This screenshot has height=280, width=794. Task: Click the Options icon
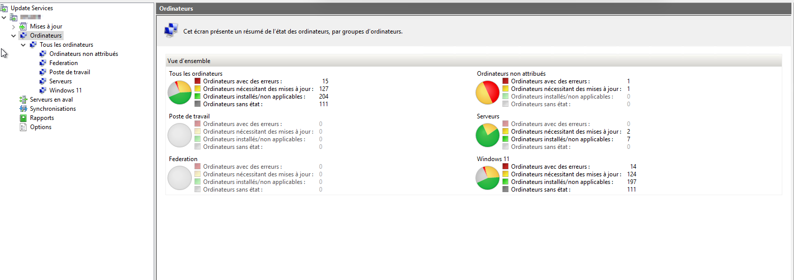[x=23, y=127]
